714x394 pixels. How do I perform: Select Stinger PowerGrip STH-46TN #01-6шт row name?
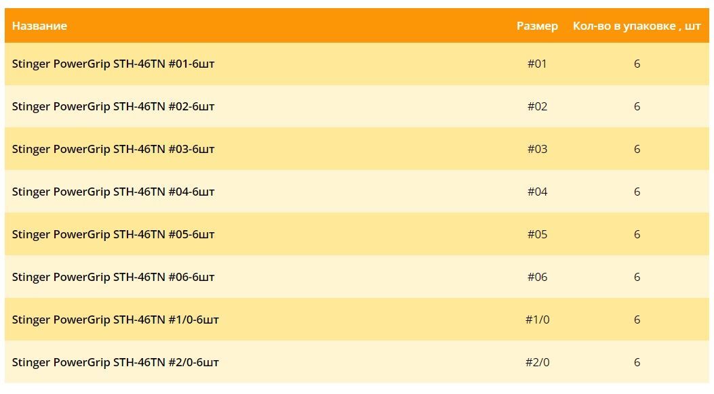point(113,64)
